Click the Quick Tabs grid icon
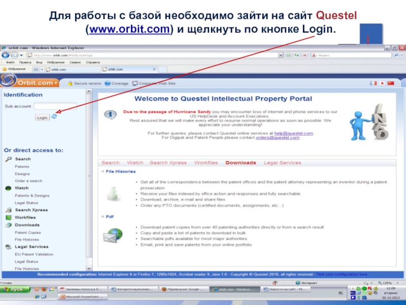This screenshot has width=406, height=305. 36,69
